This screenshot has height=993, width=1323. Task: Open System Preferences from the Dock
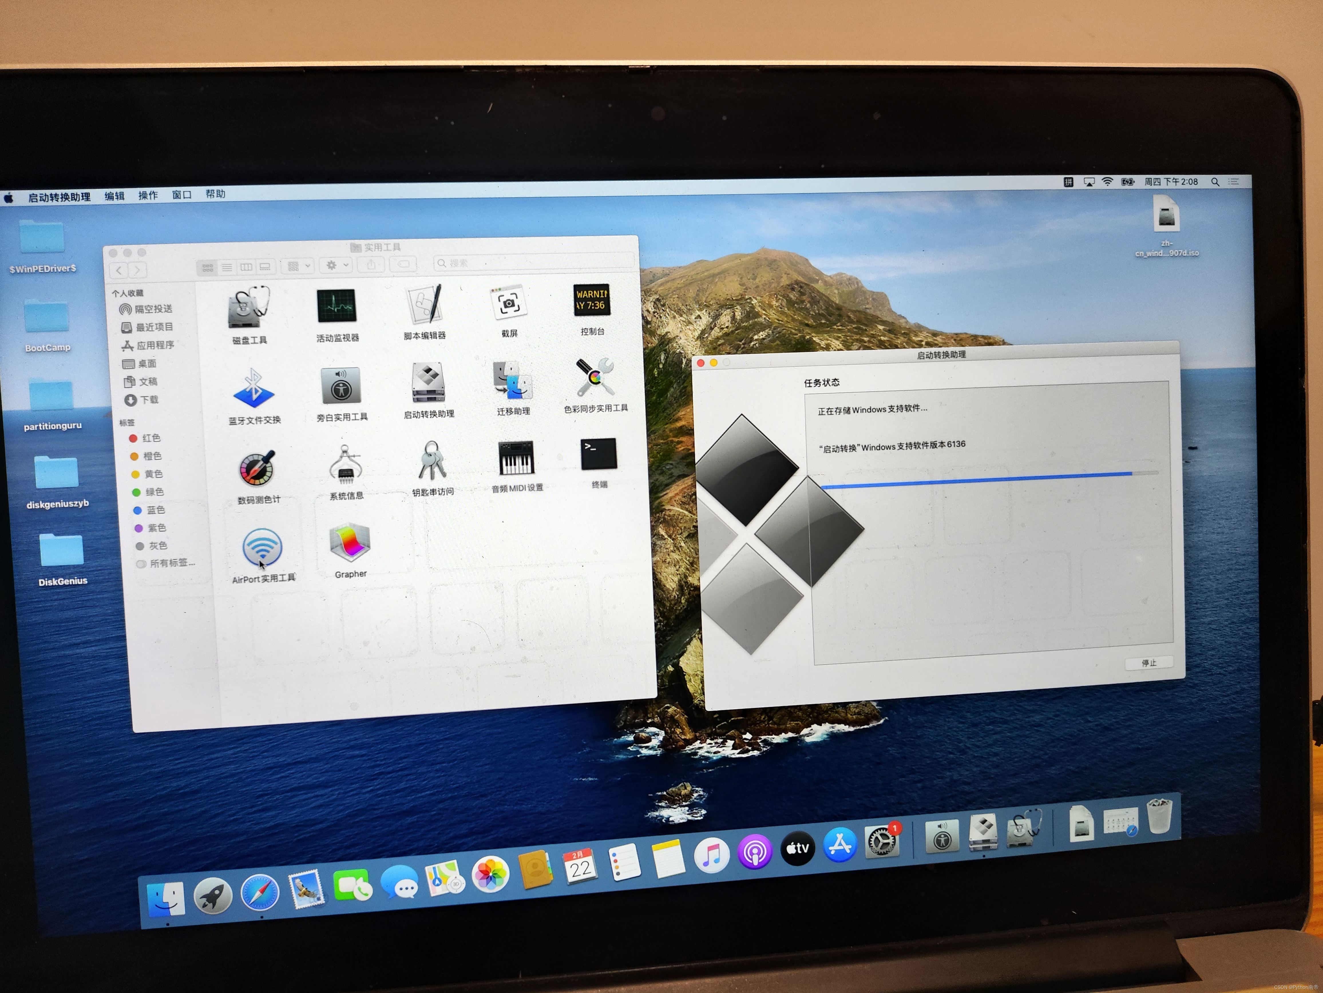[x=882, y=842]
